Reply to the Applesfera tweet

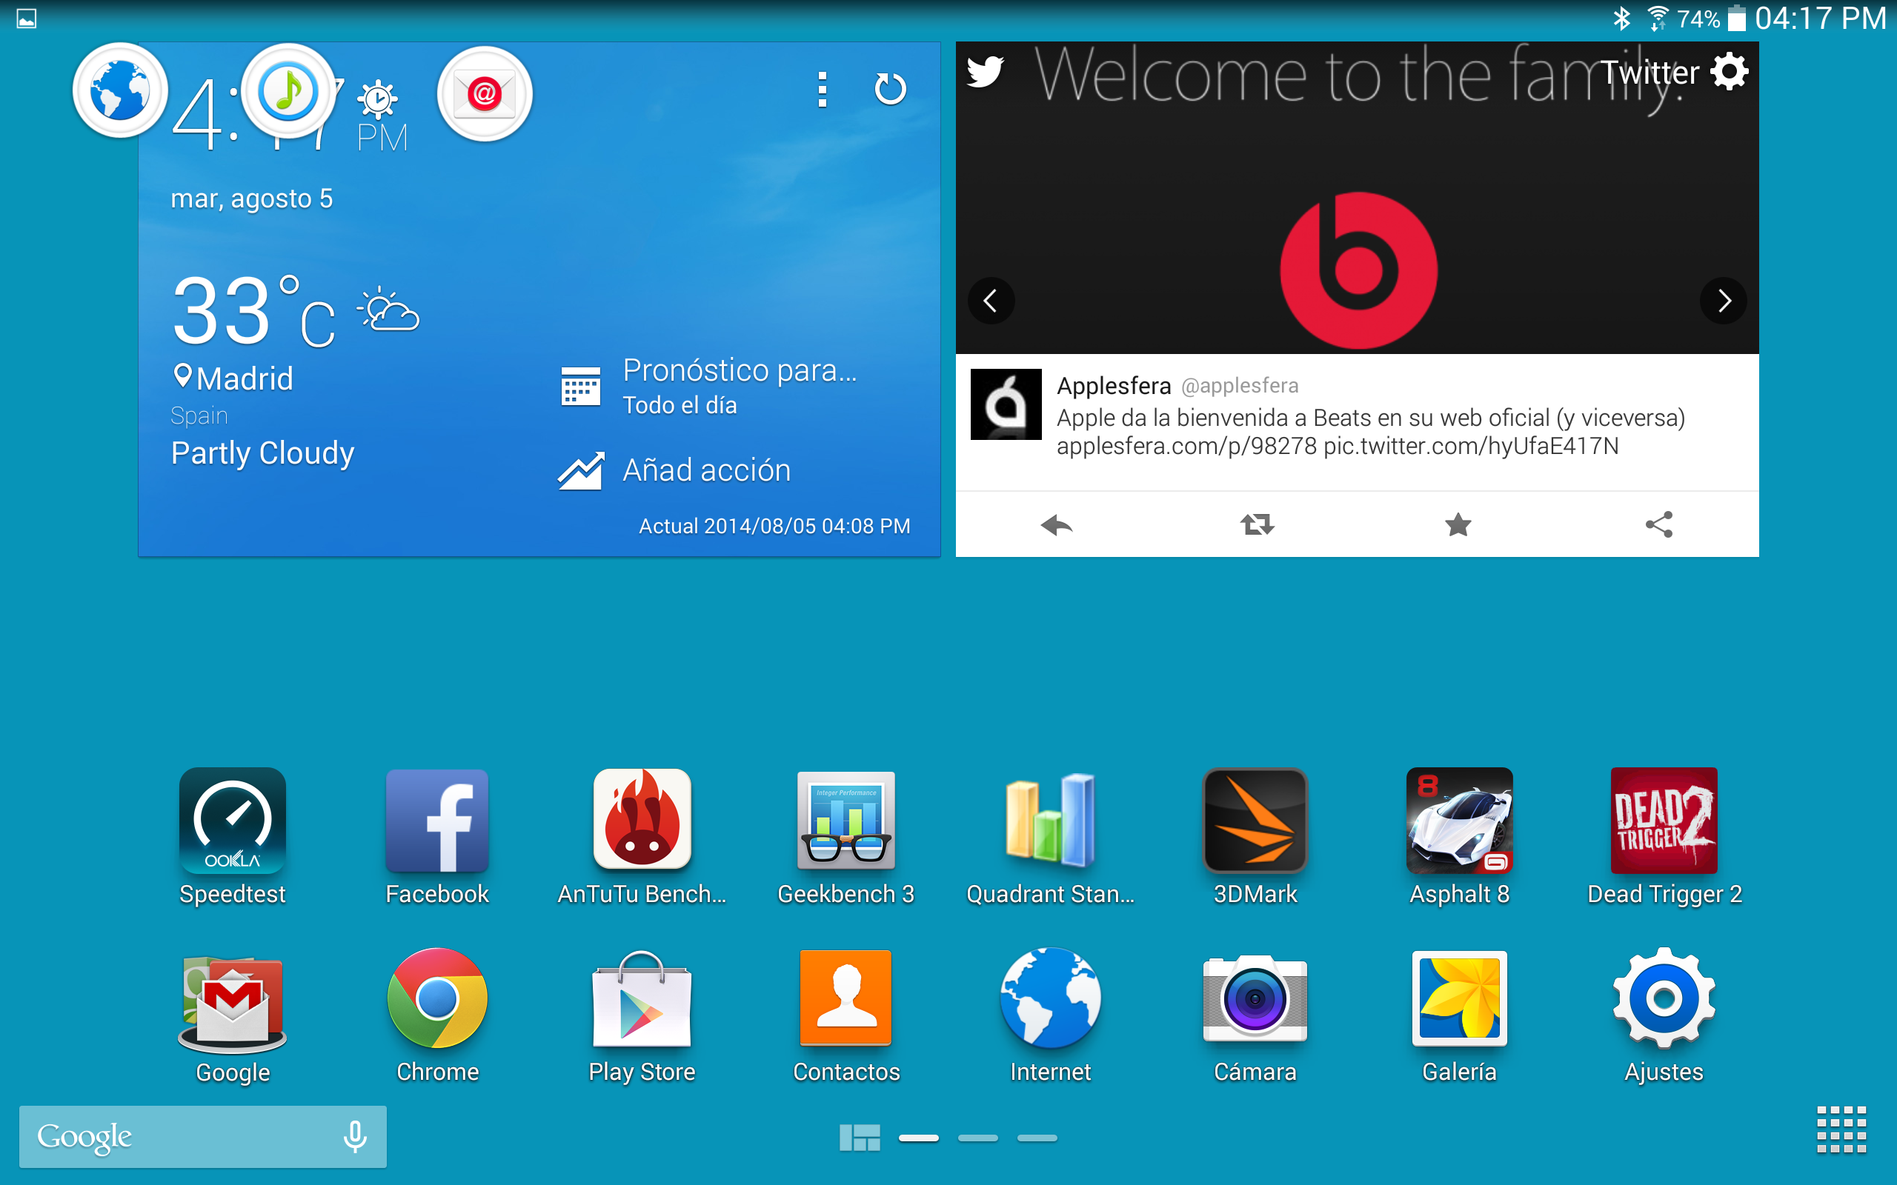(1056, 524)
